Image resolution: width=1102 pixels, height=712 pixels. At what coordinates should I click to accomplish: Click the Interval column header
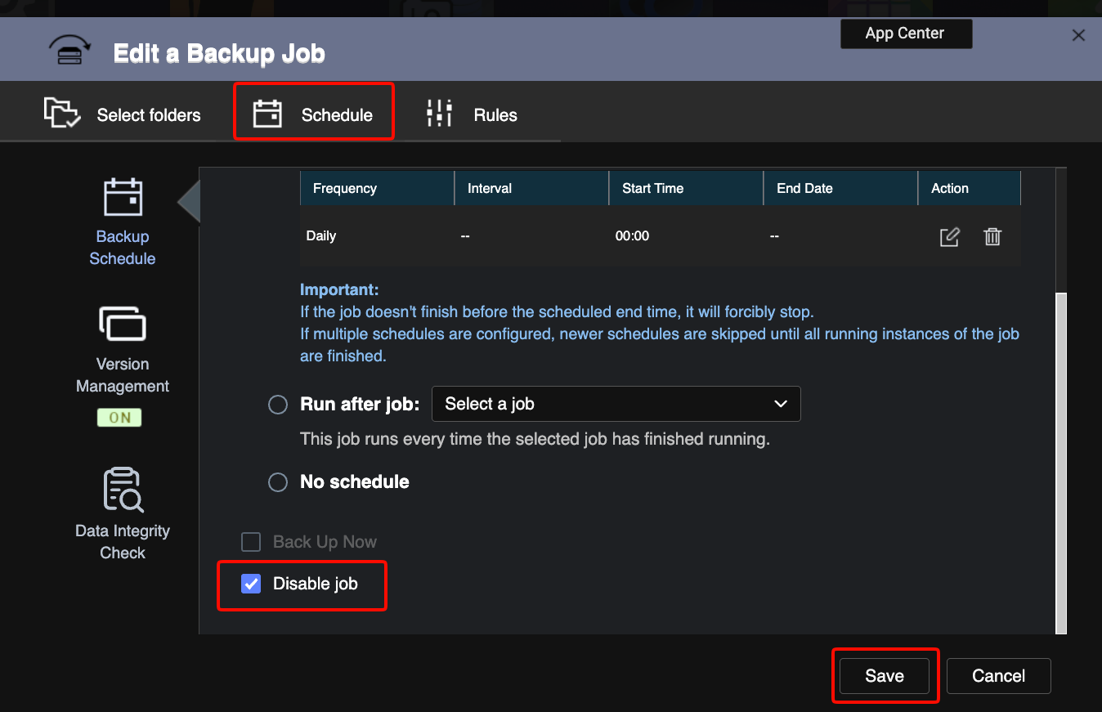(x=531, y=188)
